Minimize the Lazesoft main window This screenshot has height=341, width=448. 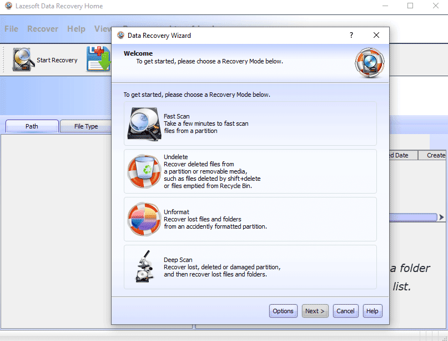(385, 6)
